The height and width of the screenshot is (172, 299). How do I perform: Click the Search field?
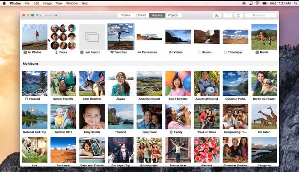pos(261,15)
